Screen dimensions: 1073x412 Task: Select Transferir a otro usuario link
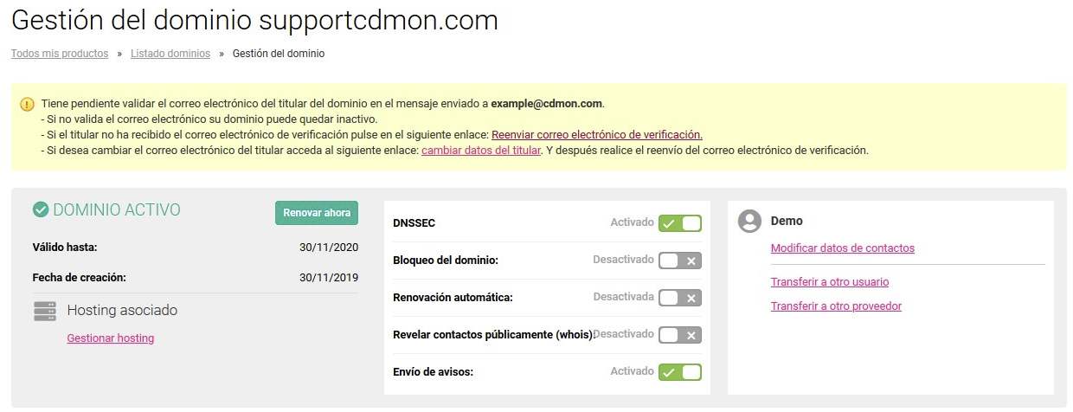pos(830,282)
